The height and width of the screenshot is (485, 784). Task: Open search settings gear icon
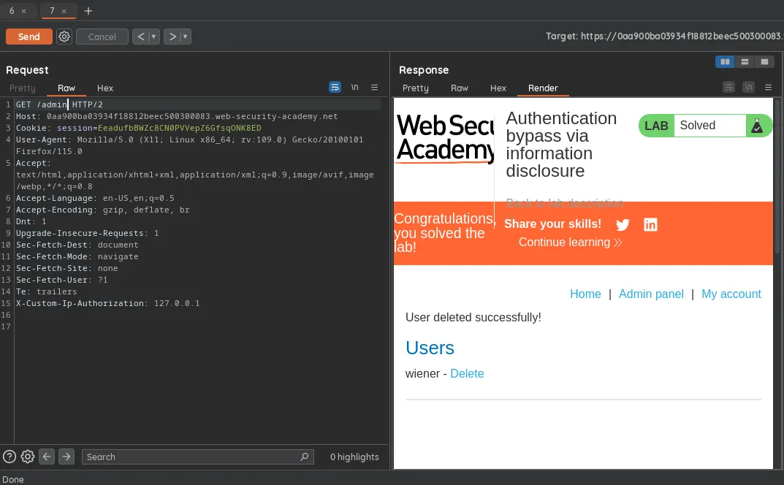(28, 457)
